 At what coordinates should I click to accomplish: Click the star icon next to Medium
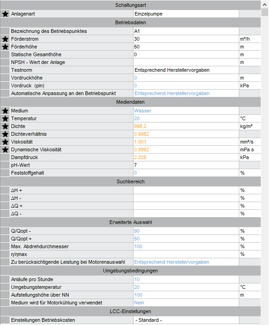click(x=5, y=111)
